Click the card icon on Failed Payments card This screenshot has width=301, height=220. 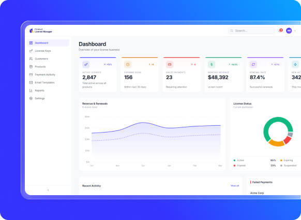(x=170, y=64)
